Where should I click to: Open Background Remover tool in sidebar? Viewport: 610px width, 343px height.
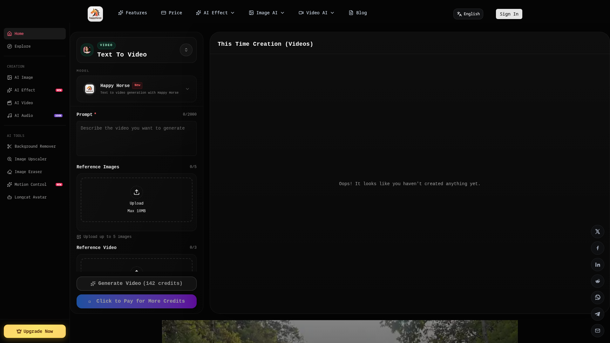click(35, 146)
